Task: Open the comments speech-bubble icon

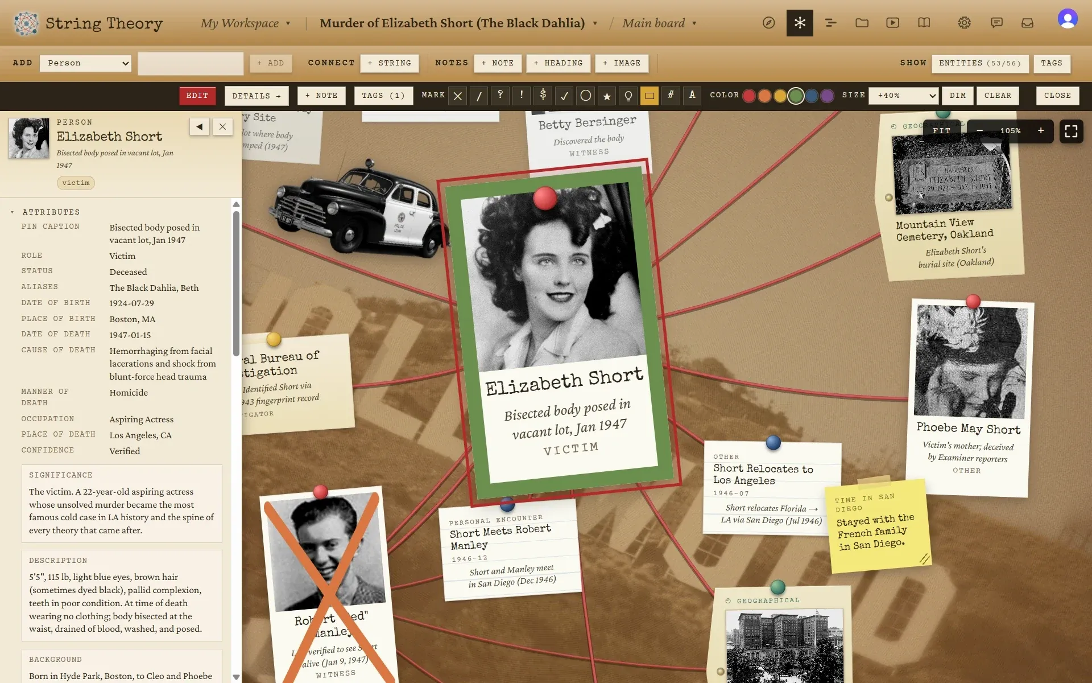Action: click(996, 23)
